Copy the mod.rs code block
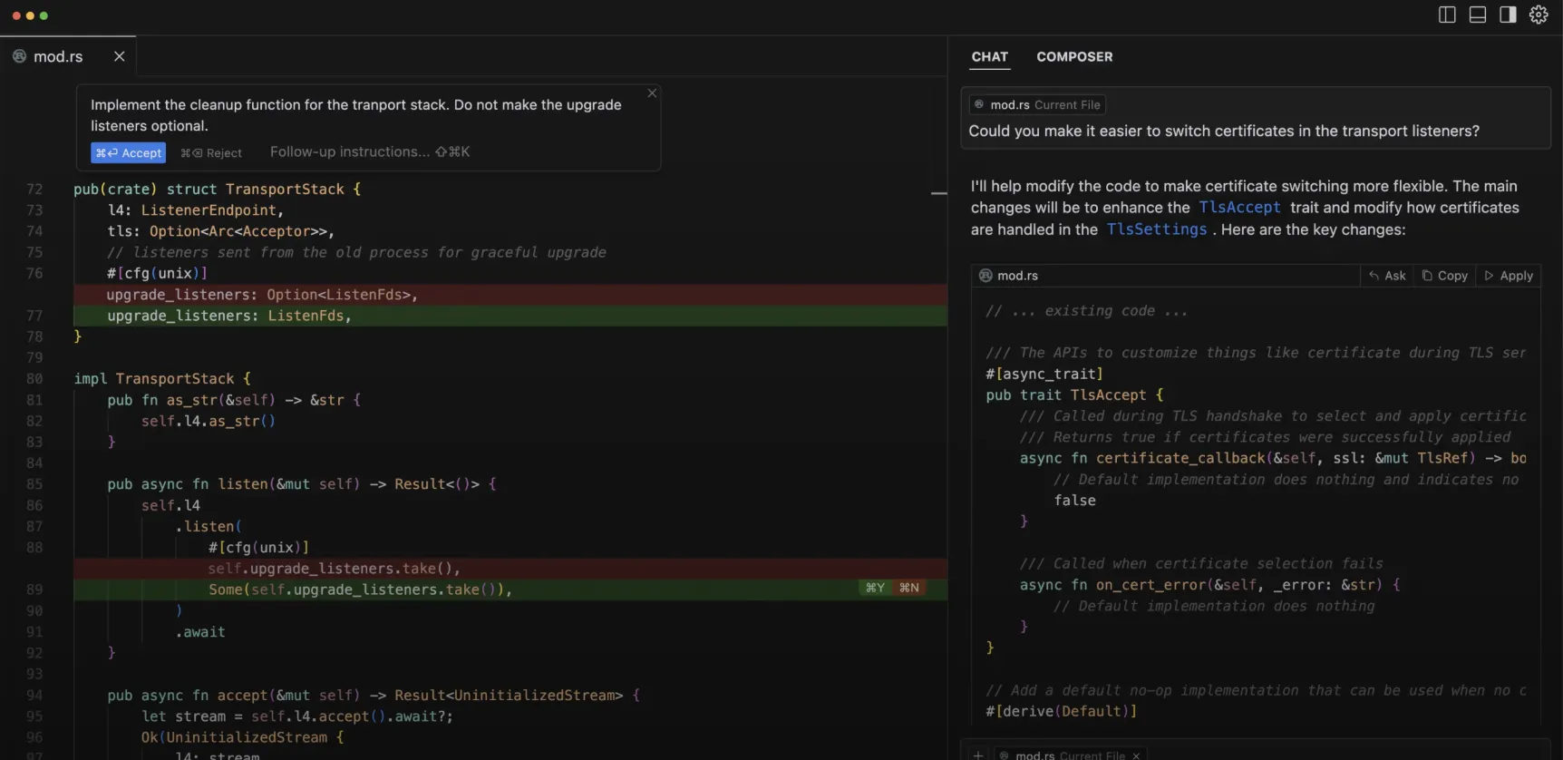Image resolution: width=1563 pixels, height=760 pixels. [1445, 276]
